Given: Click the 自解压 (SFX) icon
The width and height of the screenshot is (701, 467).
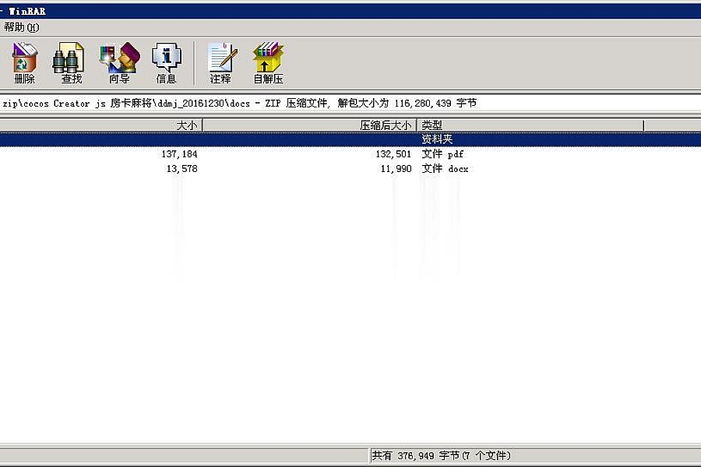Looking at the screenshot, I should (x=268, y=63).
